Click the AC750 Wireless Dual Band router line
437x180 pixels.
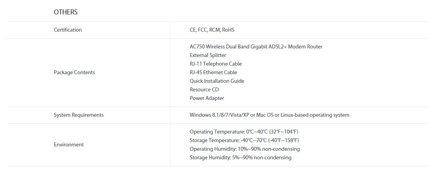point(256,46)
